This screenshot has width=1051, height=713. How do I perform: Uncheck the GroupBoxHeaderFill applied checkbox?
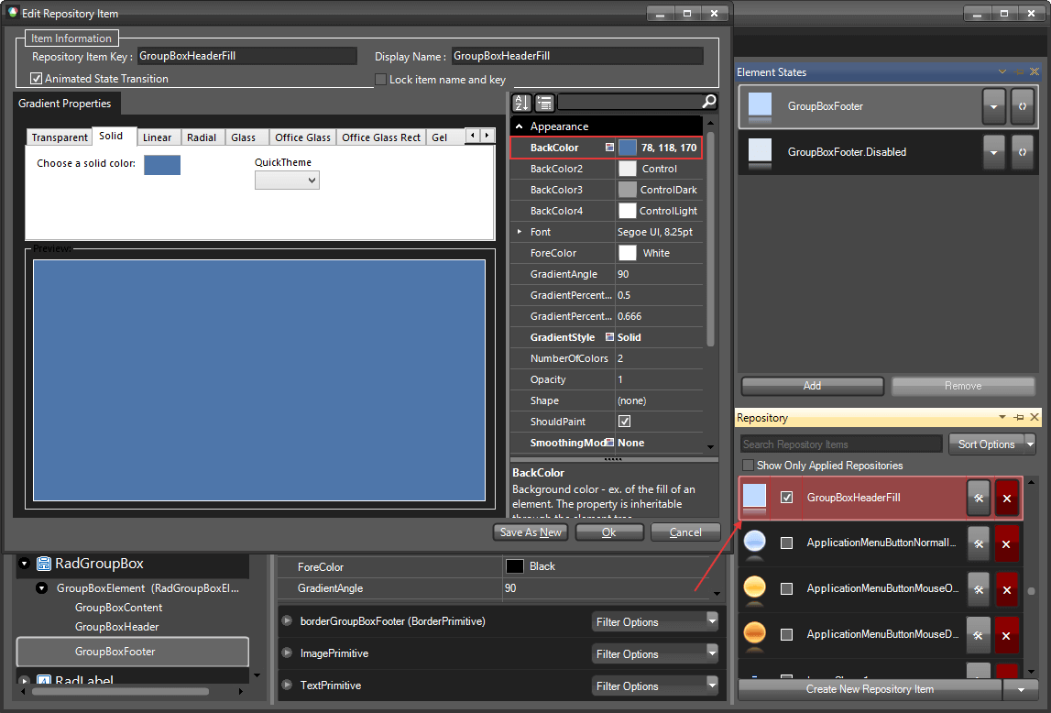pyautogui.click(x=786, y=498)
